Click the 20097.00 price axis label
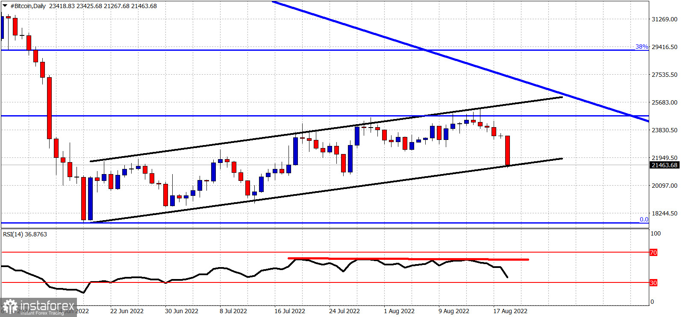 (x=664, y=186)
